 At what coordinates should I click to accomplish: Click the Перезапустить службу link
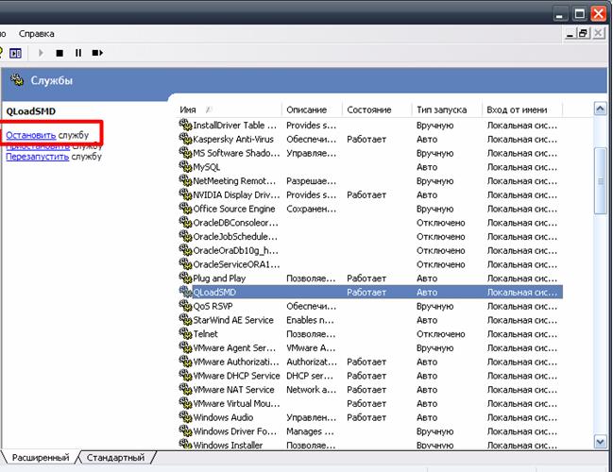pyautogui.click(x=54, y=157)
